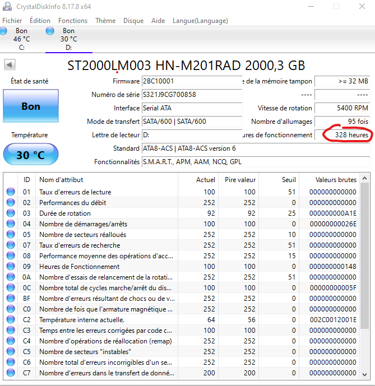Click the Bon health status button
The image size is (375, 386).
31,106
